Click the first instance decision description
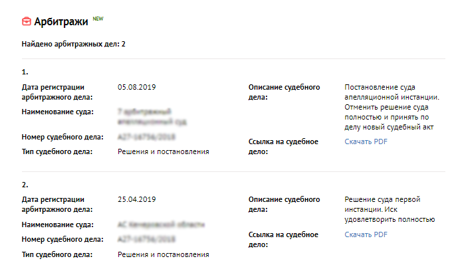The width and height of the screenshot is (454, 269). 390,209
